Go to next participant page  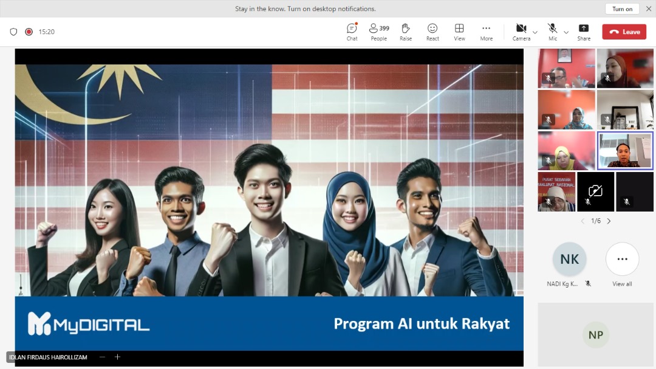[609, 221]
